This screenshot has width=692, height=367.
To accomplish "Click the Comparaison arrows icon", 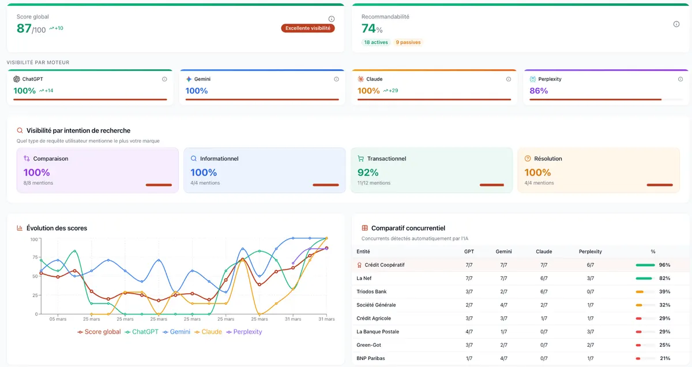I will pyautogui.click(x=27, y=159).
